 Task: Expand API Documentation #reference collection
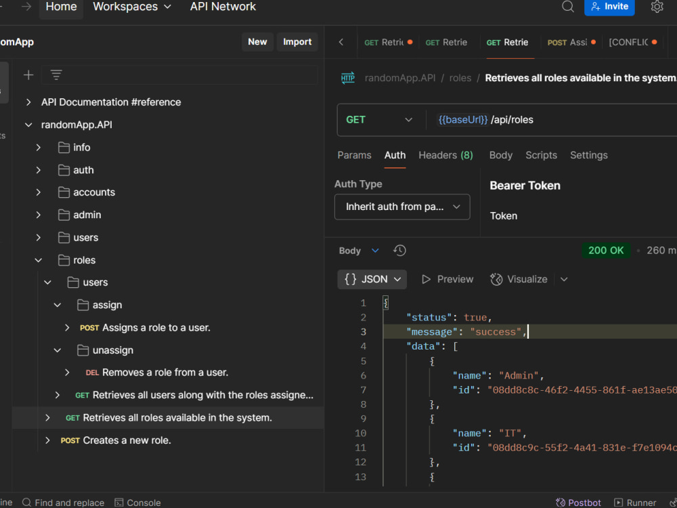[x=28, y=102]
